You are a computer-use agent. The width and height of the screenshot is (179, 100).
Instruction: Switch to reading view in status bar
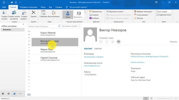click(x=151, y=98)
